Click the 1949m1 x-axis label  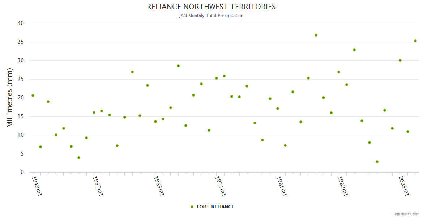[x=37, y=186]
